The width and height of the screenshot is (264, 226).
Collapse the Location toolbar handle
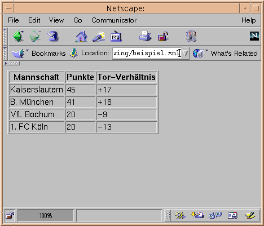click(x=5, y=54)
